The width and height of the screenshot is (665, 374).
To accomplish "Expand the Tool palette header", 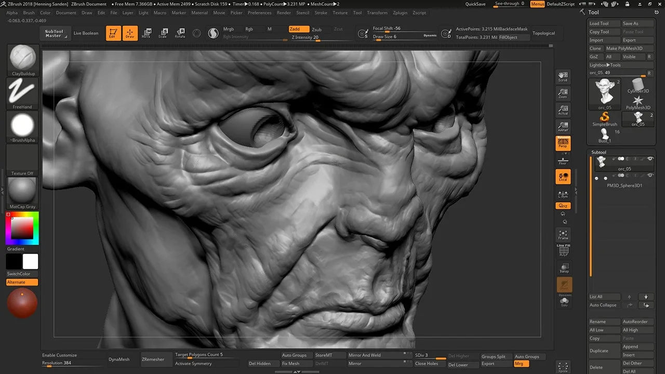I will [593, 12].
